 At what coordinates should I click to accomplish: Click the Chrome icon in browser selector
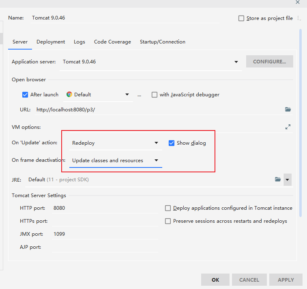(x=69, y=94)
